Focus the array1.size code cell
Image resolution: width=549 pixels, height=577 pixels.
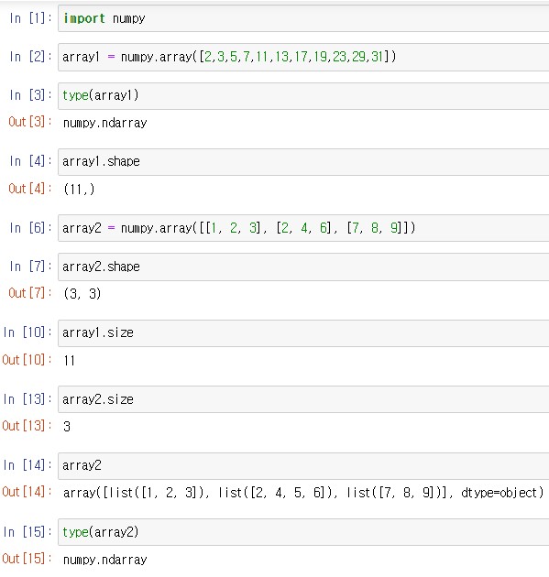[x=303, y=333]
